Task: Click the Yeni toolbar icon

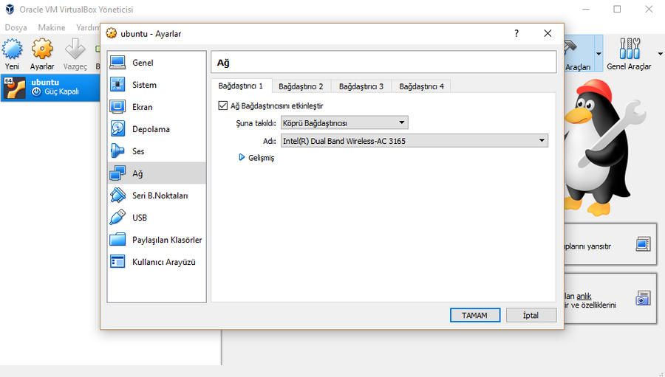Action: tap(12, 53)
